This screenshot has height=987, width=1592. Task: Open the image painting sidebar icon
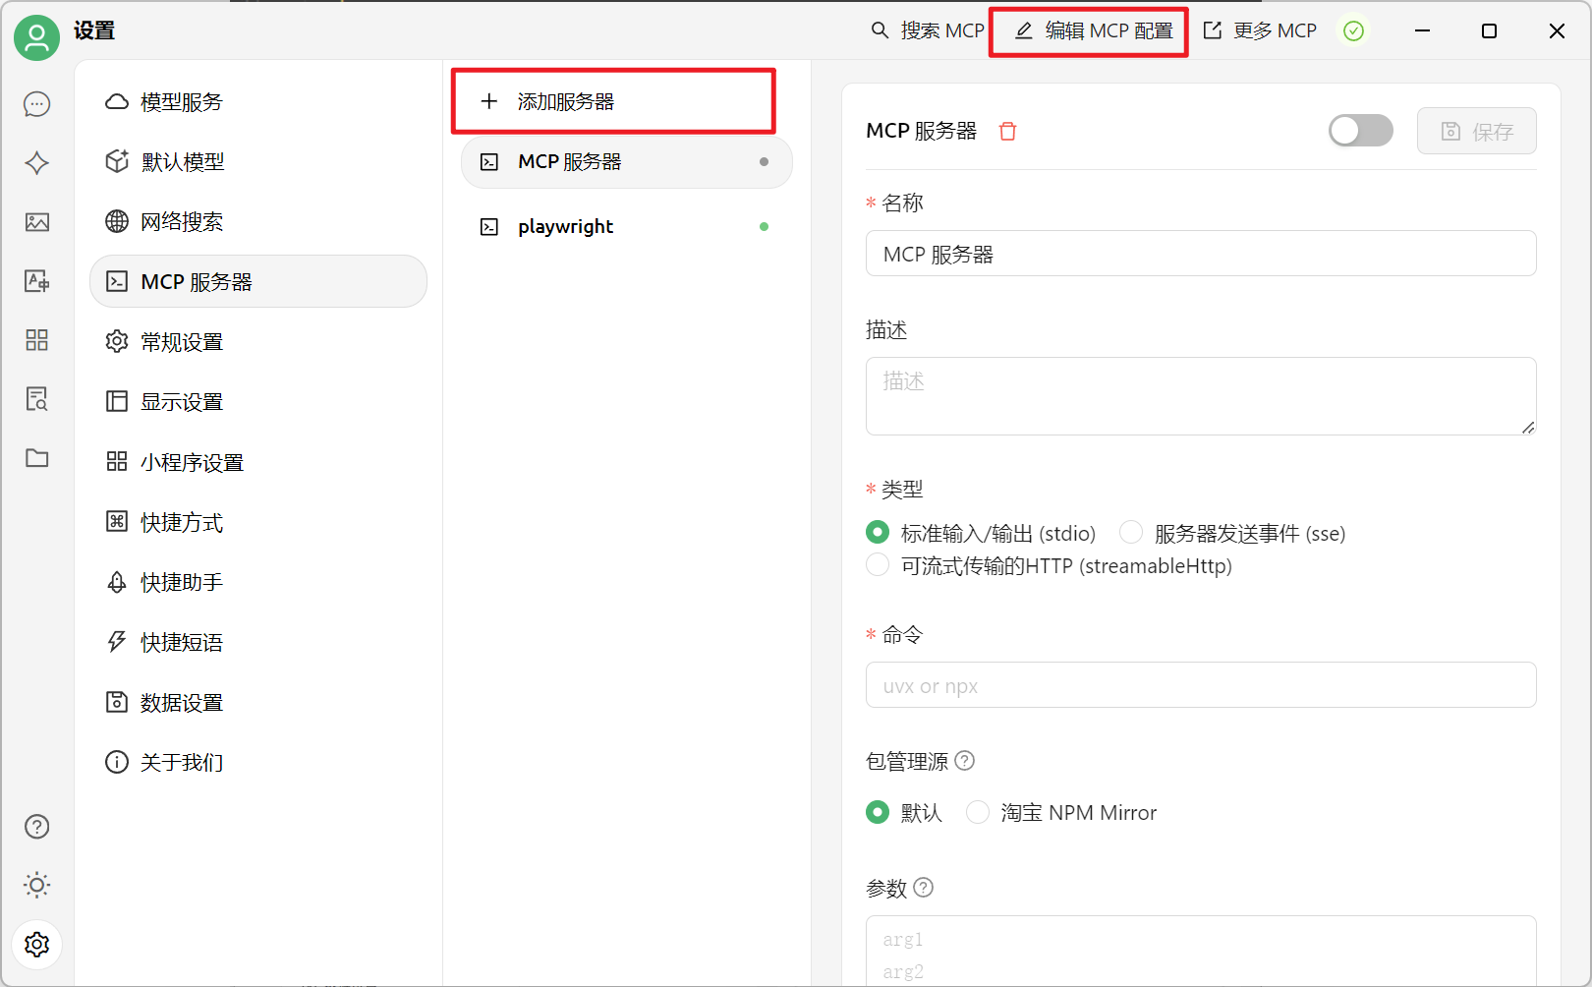(x=37, y=222)
